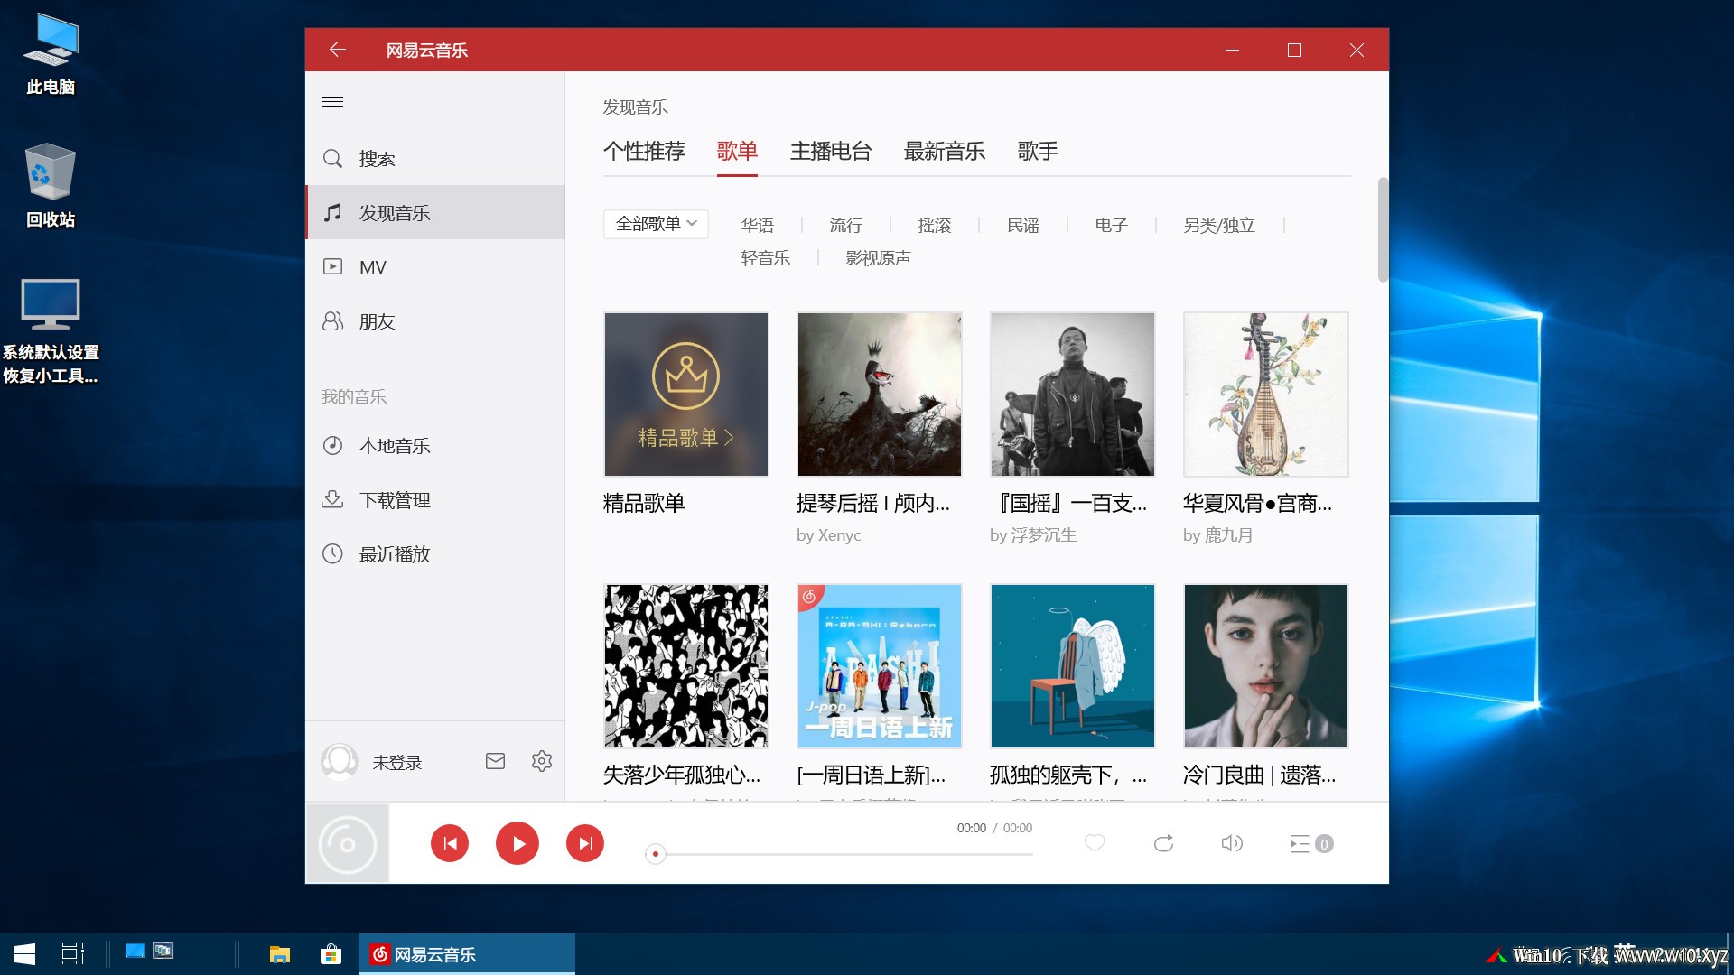Filter playlists by 影视原声
Screen dimensions: 1734x975
click(x=878, y=258)
